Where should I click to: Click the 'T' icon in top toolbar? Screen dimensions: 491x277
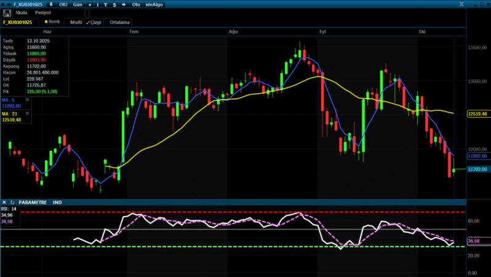(106, 4)
